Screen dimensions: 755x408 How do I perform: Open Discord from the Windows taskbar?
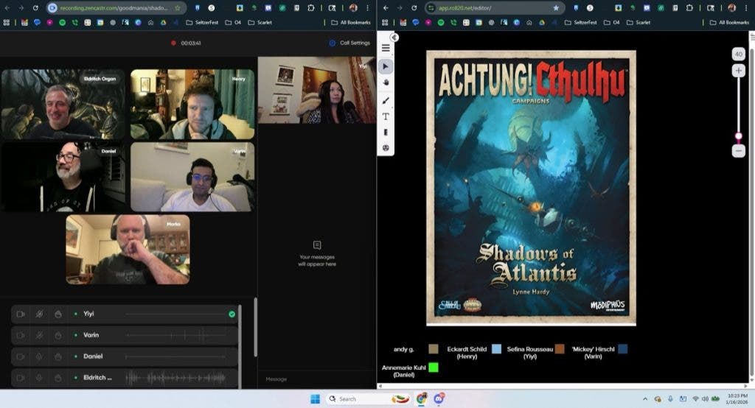(439, 398)
